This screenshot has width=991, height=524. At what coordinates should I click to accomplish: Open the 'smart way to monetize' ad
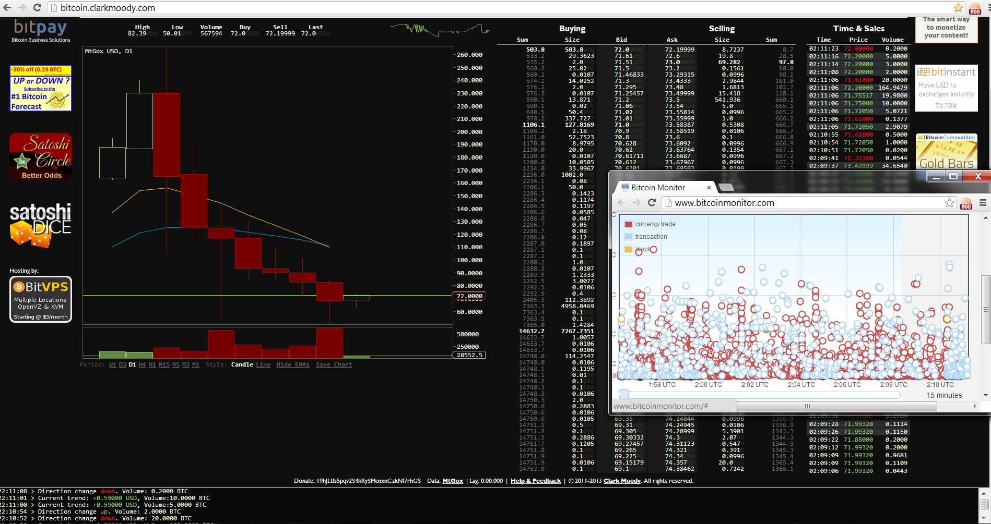(947, 30)
